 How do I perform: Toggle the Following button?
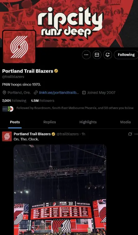(126, 55)
